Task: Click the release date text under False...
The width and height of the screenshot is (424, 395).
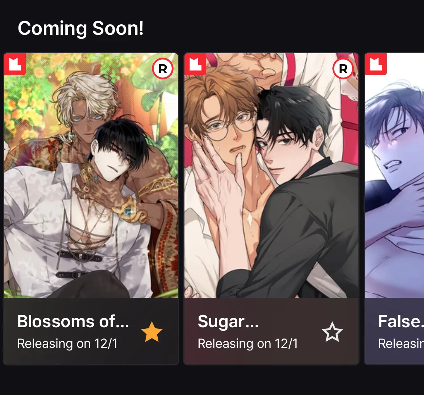Action: [x=401, y=344]
